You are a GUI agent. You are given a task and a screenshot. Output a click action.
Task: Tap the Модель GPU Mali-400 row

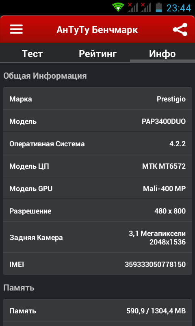(x=97, y=188)
